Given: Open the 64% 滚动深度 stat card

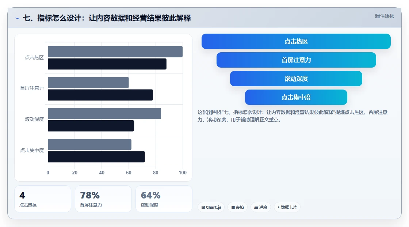Looking at the screenshot, I should (x=164, y=199).
